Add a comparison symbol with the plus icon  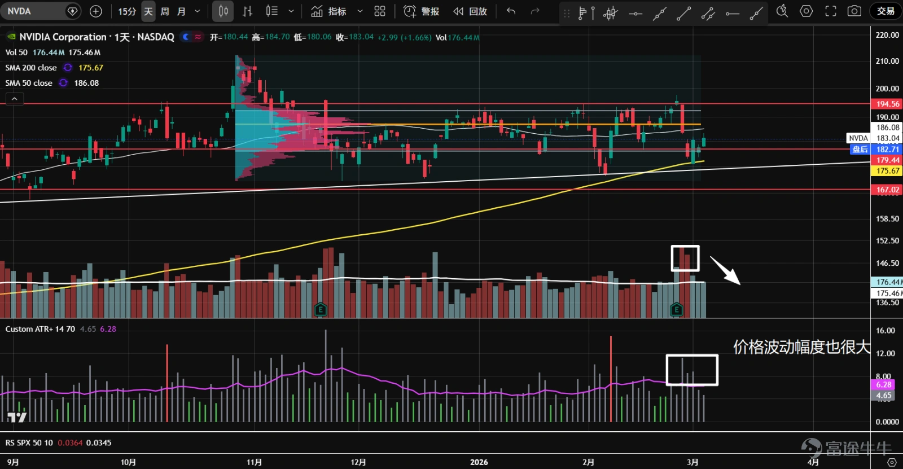tap(96, 11)
